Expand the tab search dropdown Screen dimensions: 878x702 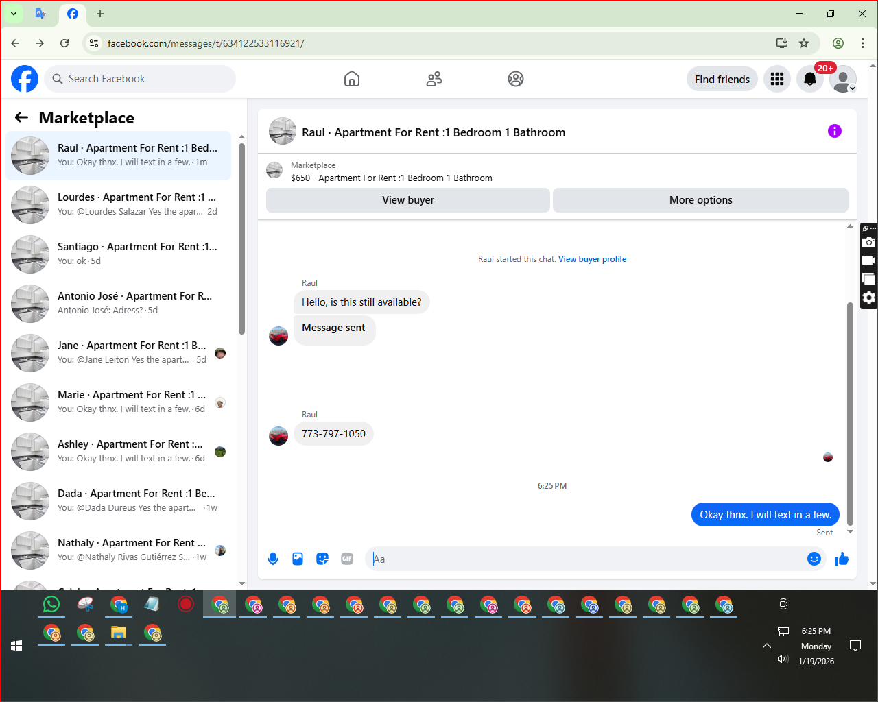pyautogui.click(x=13, y=14)
